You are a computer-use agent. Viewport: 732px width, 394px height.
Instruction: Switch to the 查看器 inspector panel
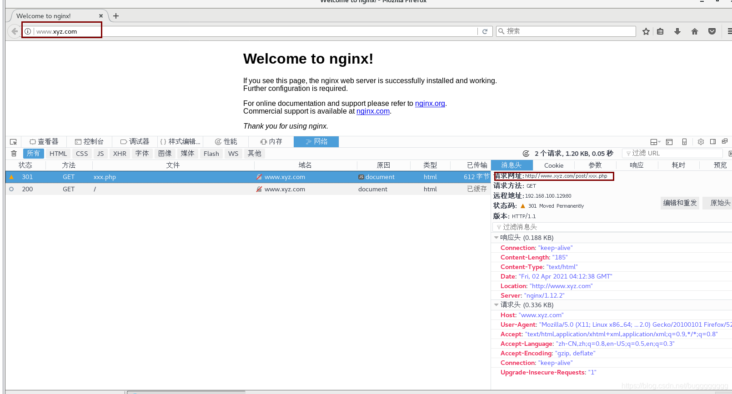click(x=44, y=142)
